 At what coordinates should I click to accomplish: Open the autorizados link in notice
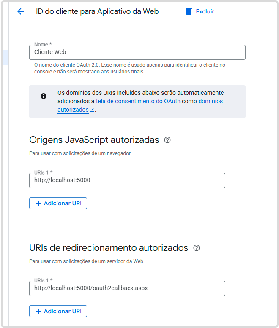click(73, 110)
